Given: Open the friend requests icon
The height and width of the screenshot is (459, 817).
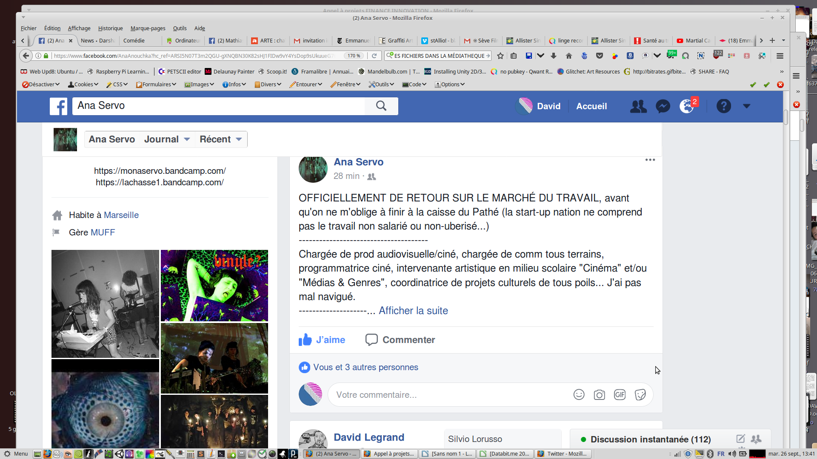Looking at the screenshot, I should (x=638, y=106).
